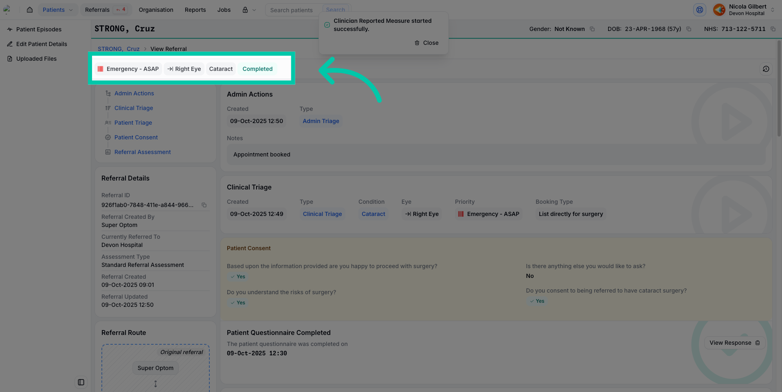Viewport: 782px width, 392px height.
Task: Click the Clinical Triage type tag
Action: (322, 214)
